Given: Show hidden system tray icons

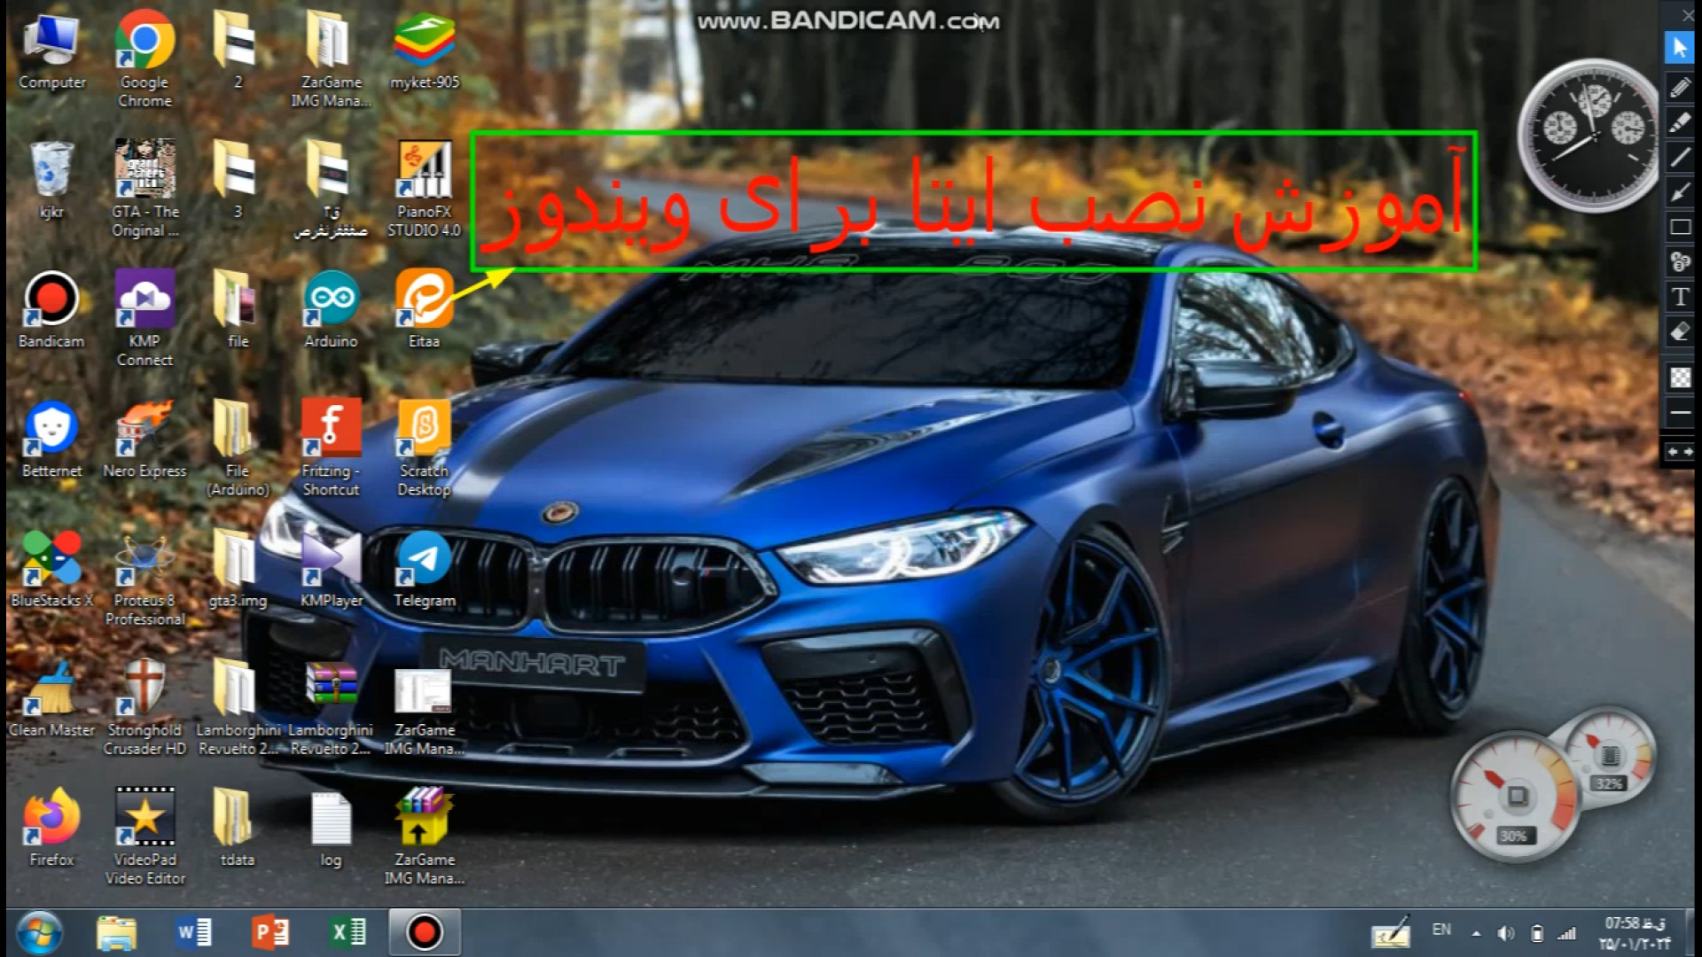Looking at the screenshot, I should (x=1476, y=933).
